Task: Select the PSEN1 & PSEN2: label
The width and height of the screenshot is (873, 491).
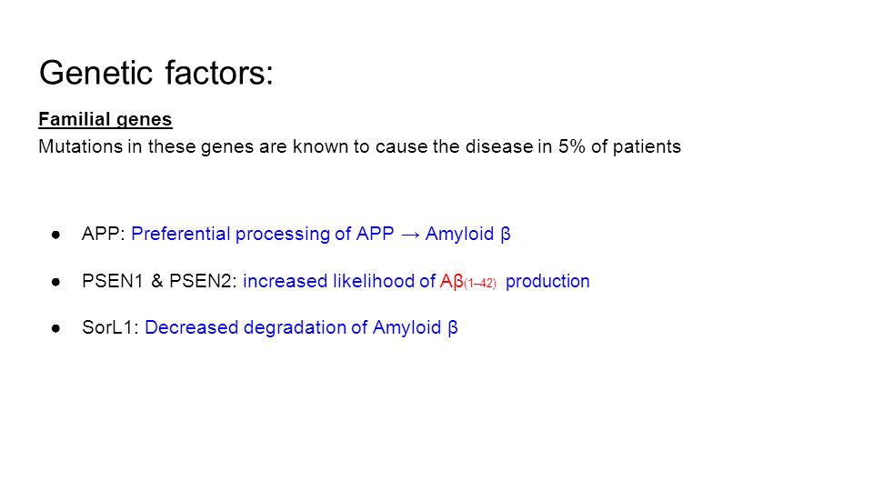Action: pos(160,281)
